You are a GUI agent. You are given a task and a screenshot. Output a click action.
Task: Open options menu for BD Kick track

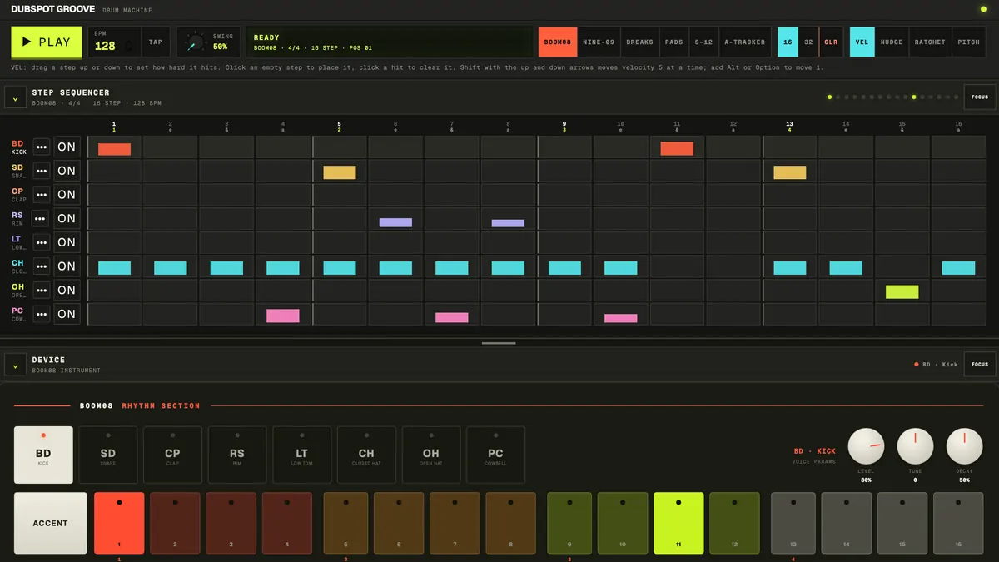pos(41,147)
